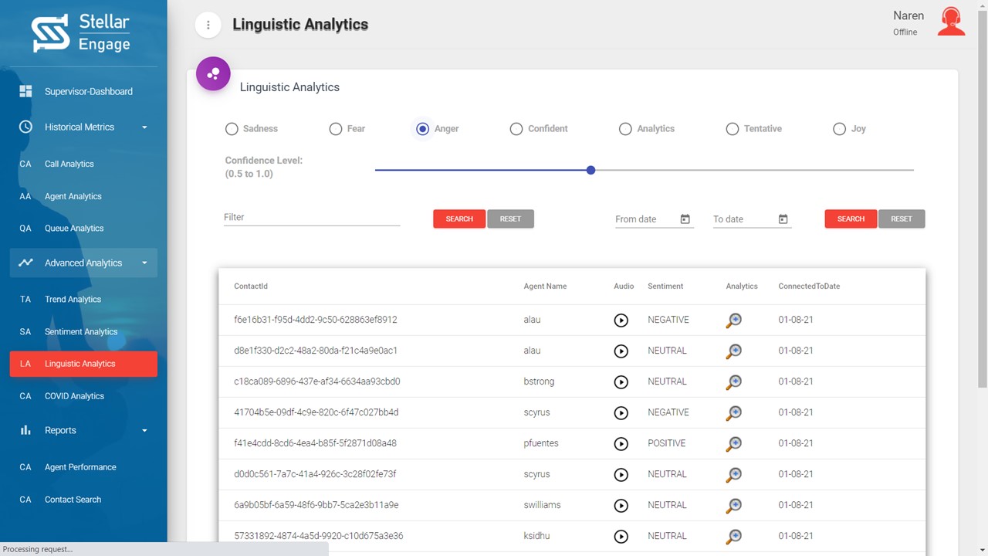
Task: Click the Confidence Level slider handle
Action: 590,170
